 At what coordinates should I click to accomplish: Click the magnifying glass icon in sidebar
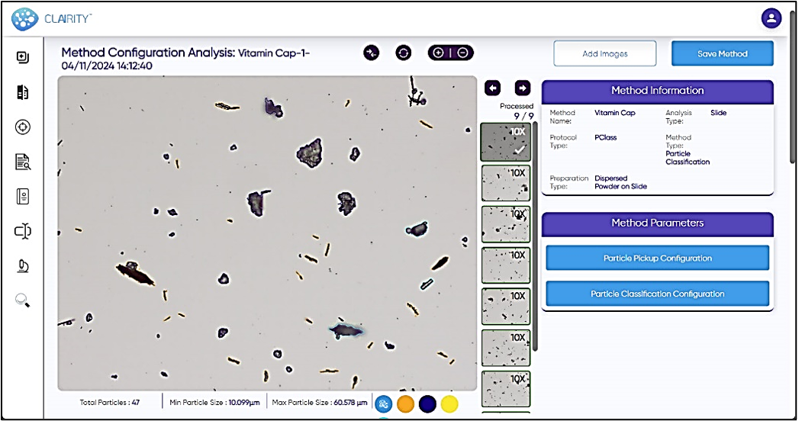coord(22,300)
